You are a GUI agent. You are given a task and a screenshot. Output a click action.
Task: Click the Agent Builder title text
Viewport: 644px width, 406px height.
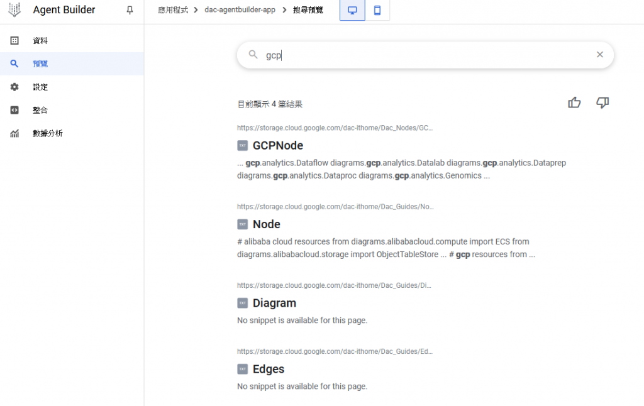tap(64, 10)
